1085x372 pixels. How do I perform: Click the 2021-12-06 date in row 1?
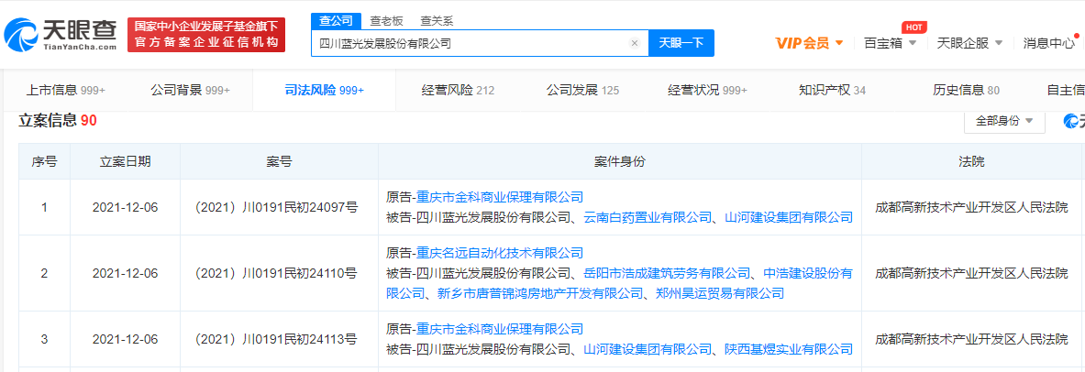[126, 207]
